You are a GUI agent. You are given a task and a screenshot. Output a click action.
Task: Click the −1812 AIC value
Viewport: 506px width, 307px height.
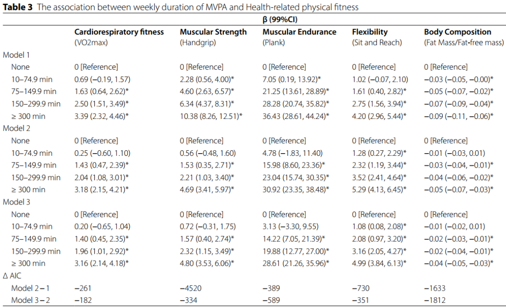pos(435,300)
